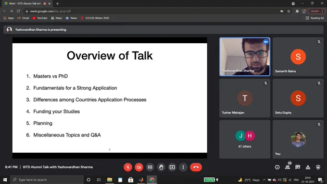Image resolution: width=327 pixels, height=184 pixels.
Task: Show hidden system tray icons chevron
Action: click(264, 180)
